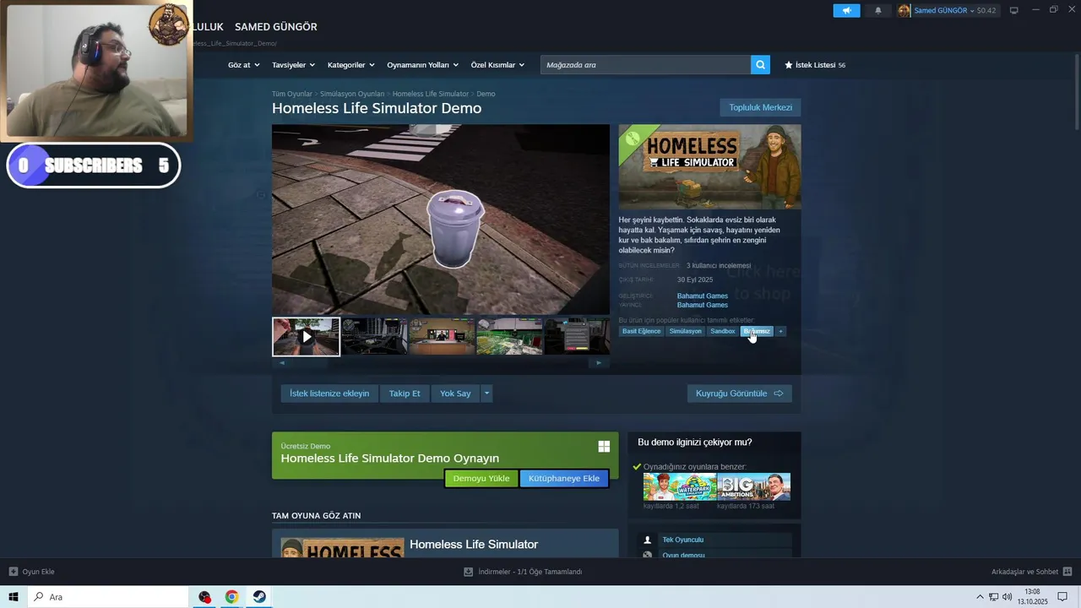The height and width of the screenshot is (608, 1081).
Task: Open Bahamut Games publisher link
Action: tap(702, 305)
